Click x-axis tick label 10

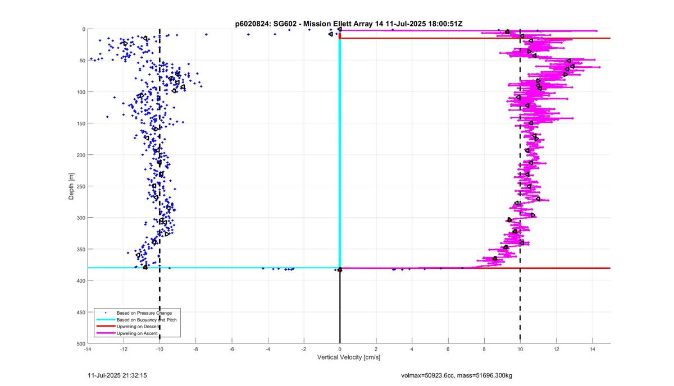[520, 349]
